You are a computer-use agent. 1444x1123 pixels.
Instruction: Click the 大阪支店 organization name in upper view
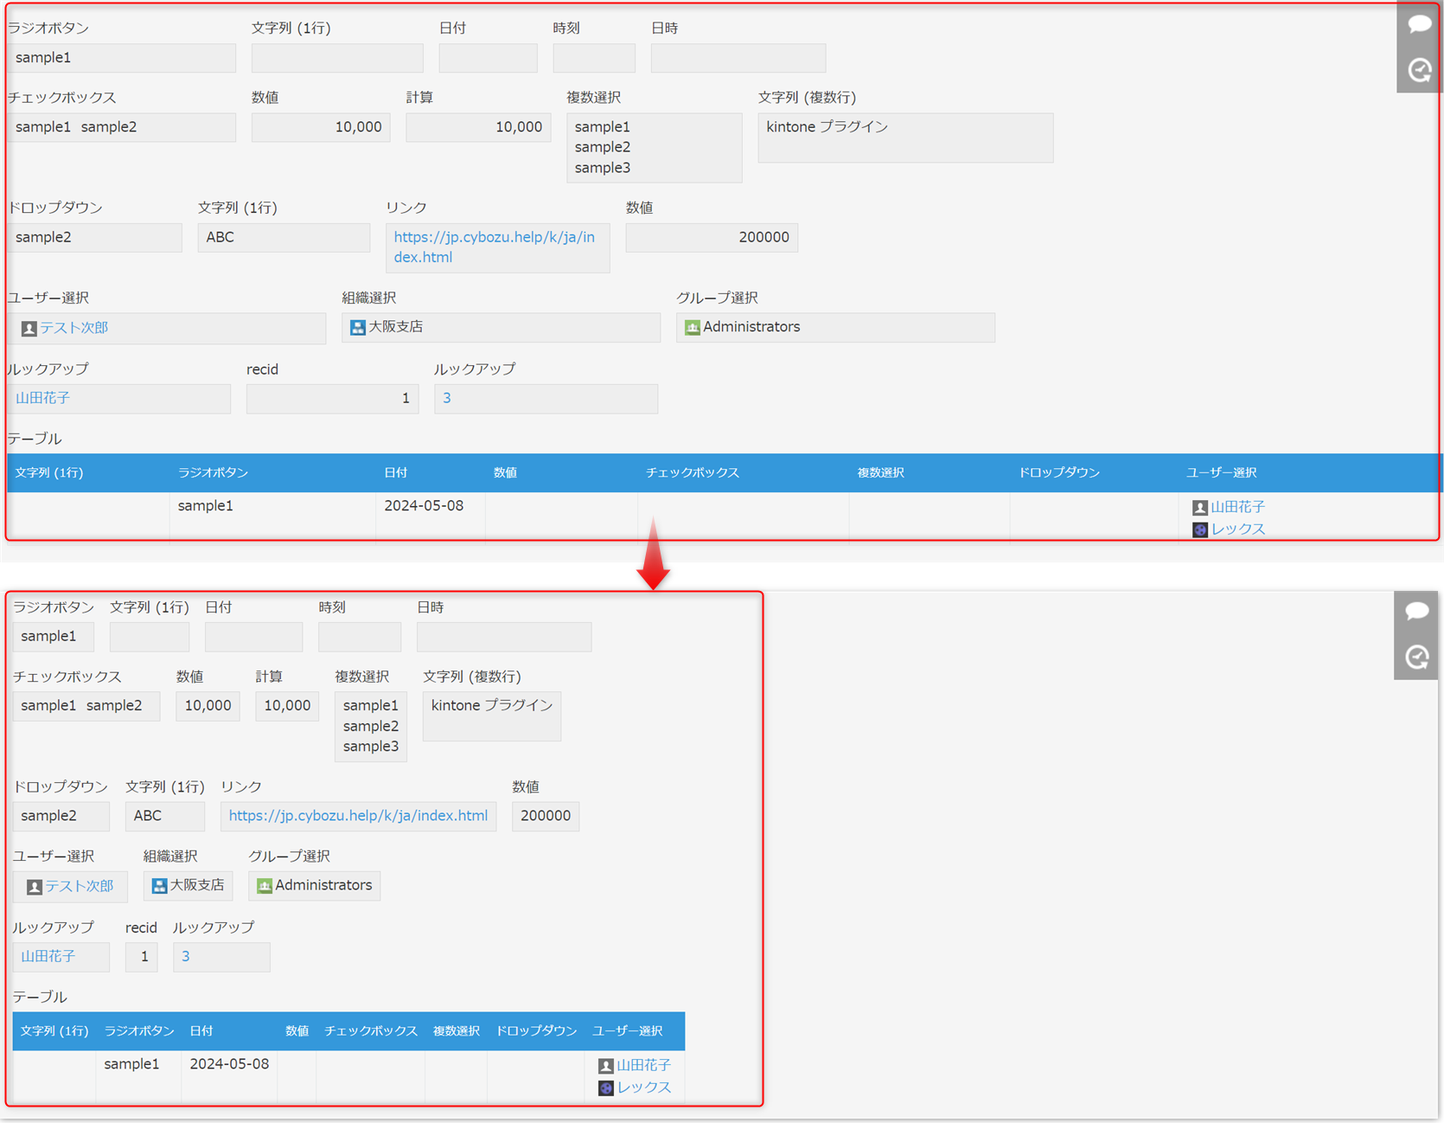pos(396,326)
